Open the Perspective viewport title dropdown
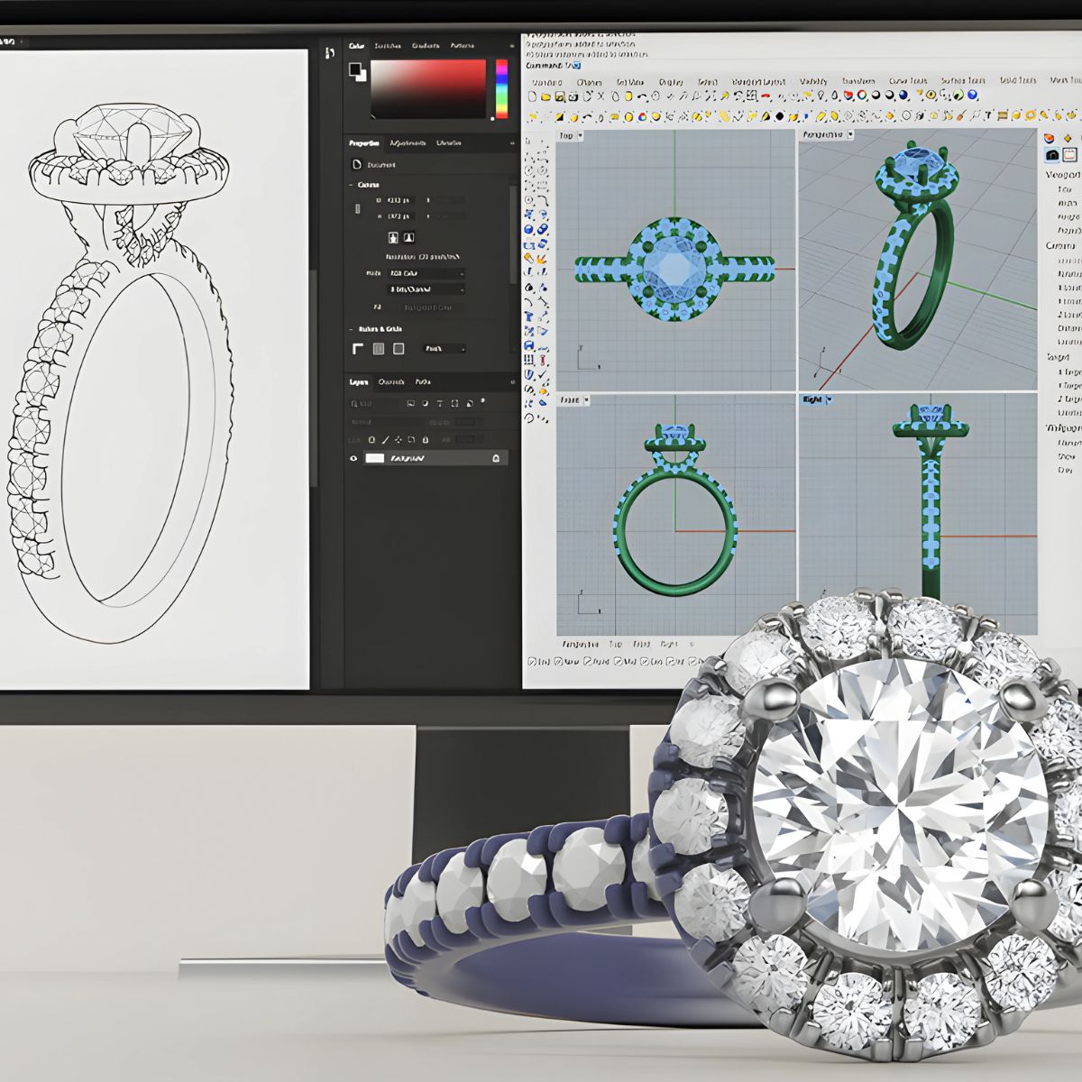This screenshot has width=1082, height=1082. pos(850,135)
